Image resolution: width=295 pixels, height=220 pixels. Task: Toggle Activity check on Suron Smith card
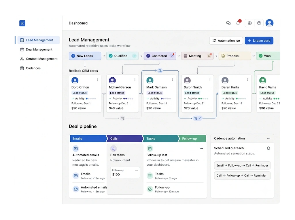(x=185, y=98)
